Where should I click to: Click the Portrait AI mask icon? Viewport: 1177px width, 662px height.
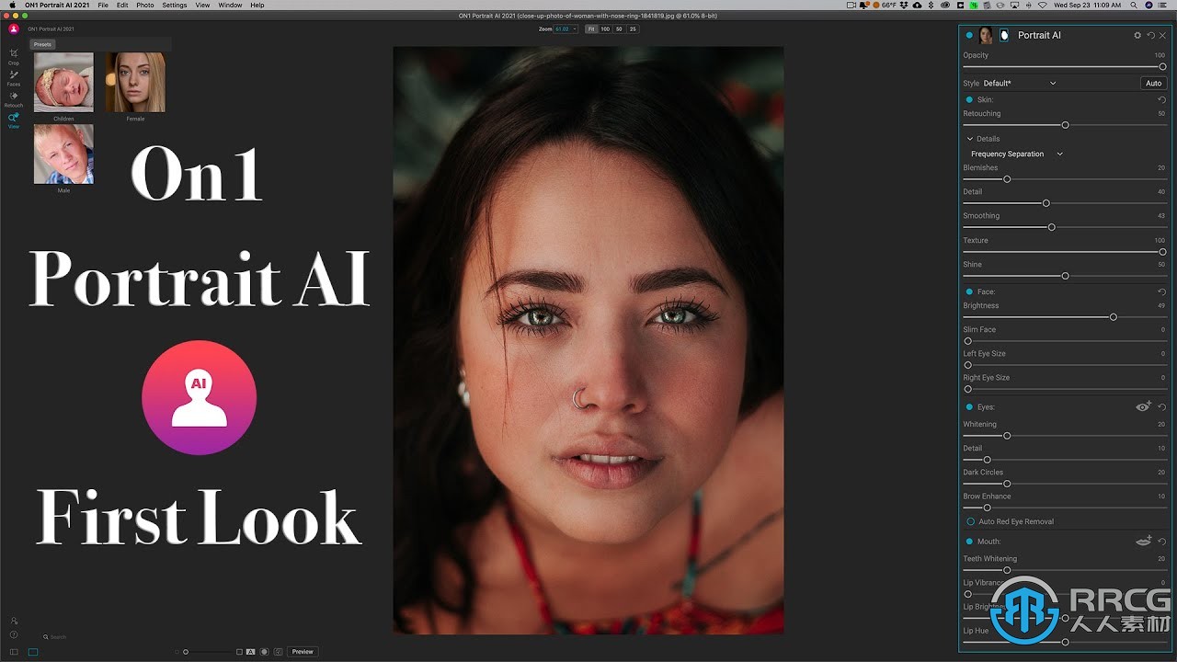1004,35
